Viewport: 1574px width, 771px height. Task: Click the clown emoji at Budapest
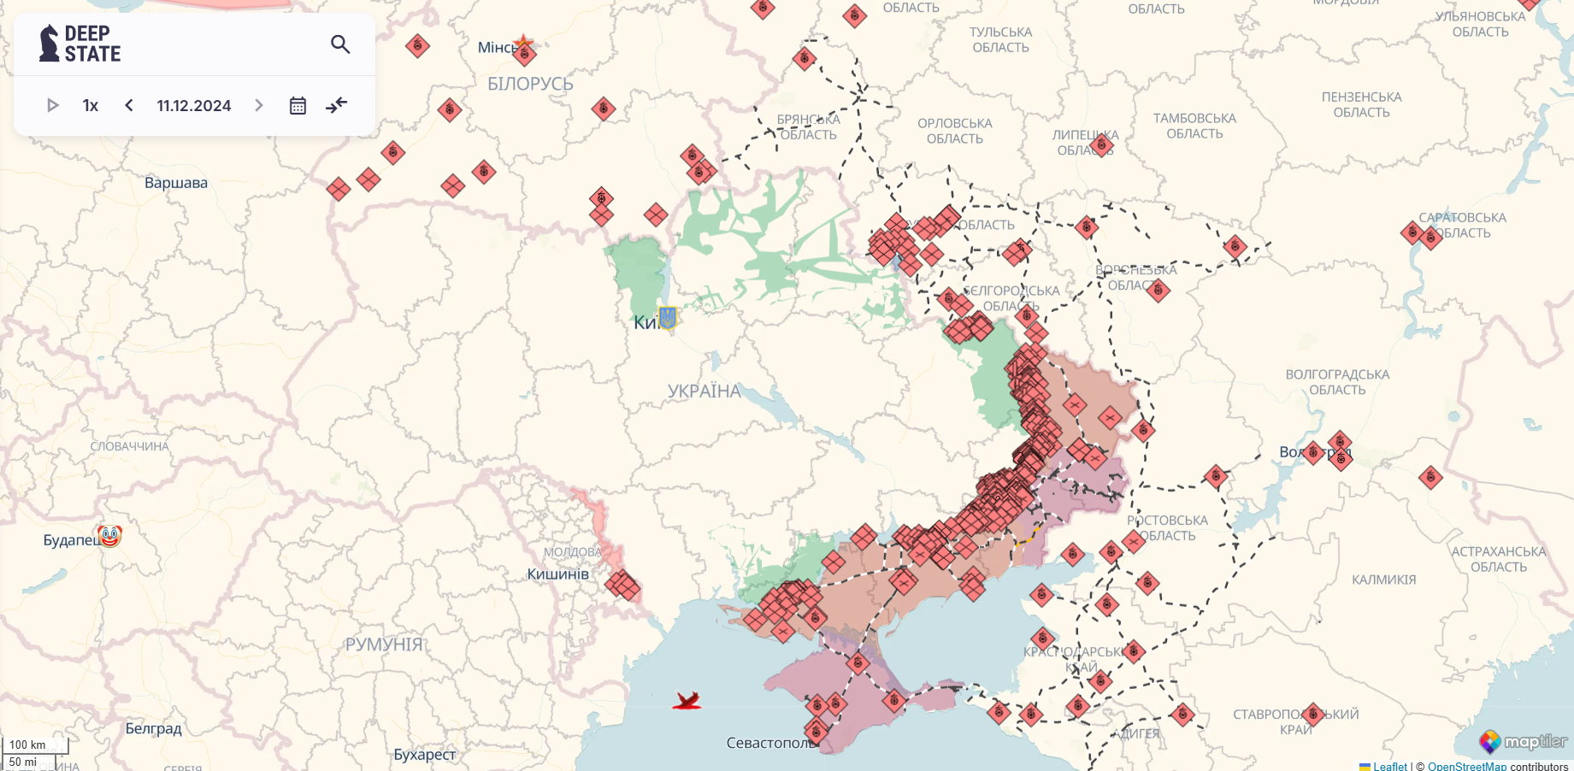(109, 536)
